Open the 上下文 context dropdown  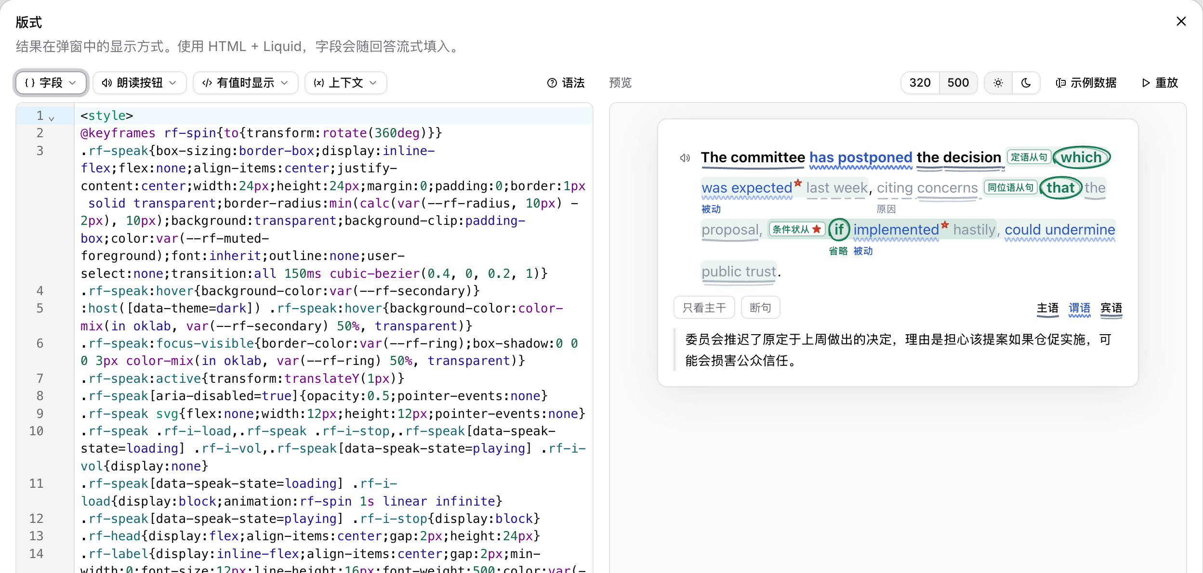(345, 83)
